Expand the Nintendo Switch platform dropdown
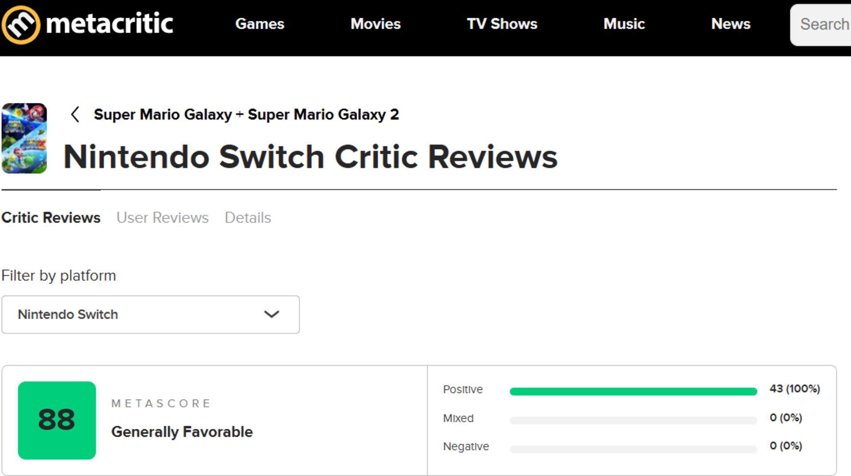 [x=150, y=315]
